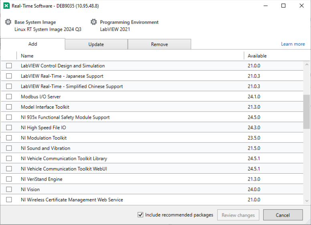Check NI High Speed File IO
The width and height of the screenshot is (311, 225).
click(x=9, y=128)
